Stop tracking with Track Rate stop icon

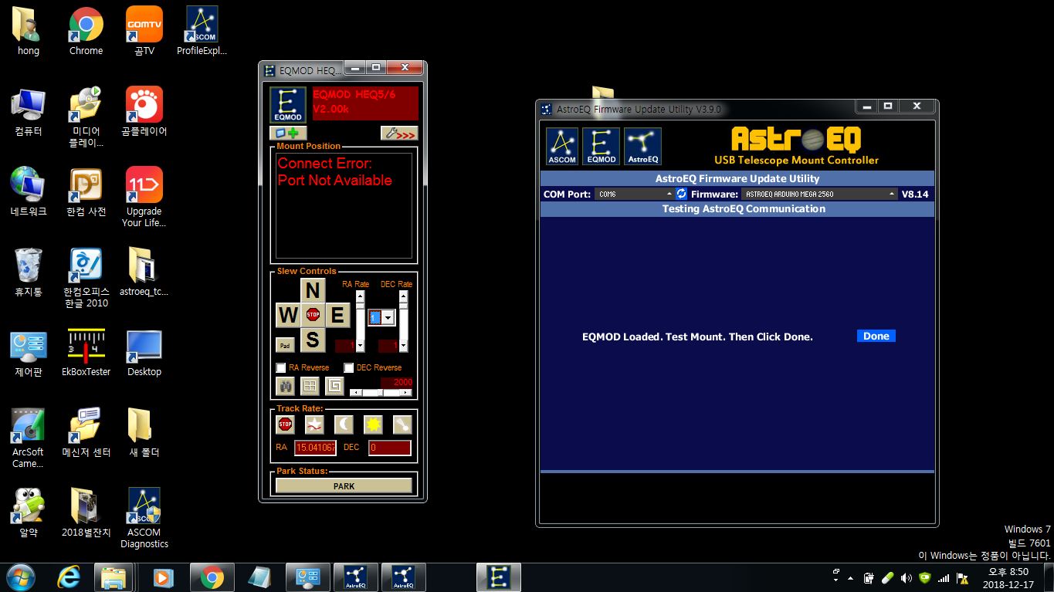(x=285, y=424)
